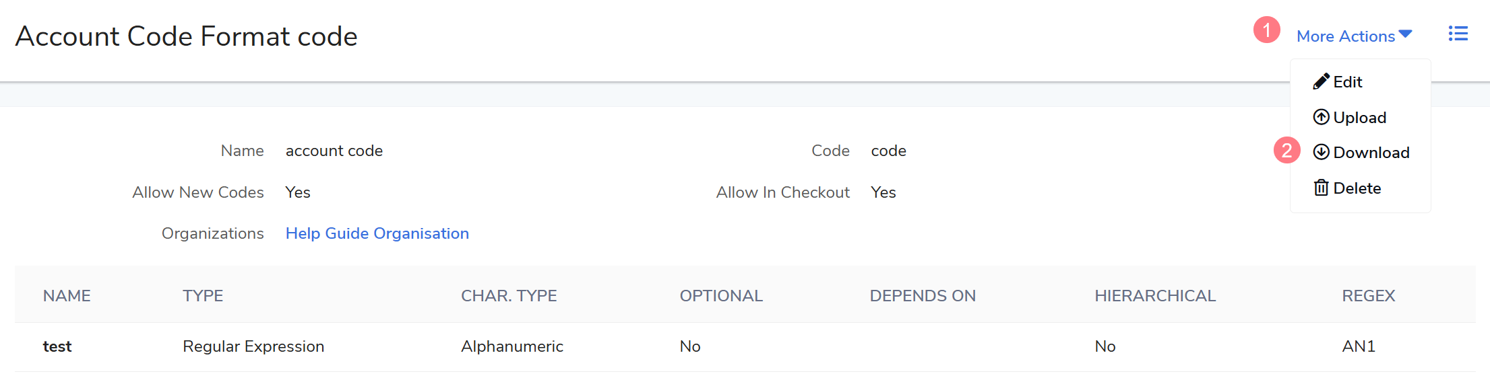The image size is (1490, 382).
Task: Click the Upload arrow circle icon
Action: (x=1321, y=117)
